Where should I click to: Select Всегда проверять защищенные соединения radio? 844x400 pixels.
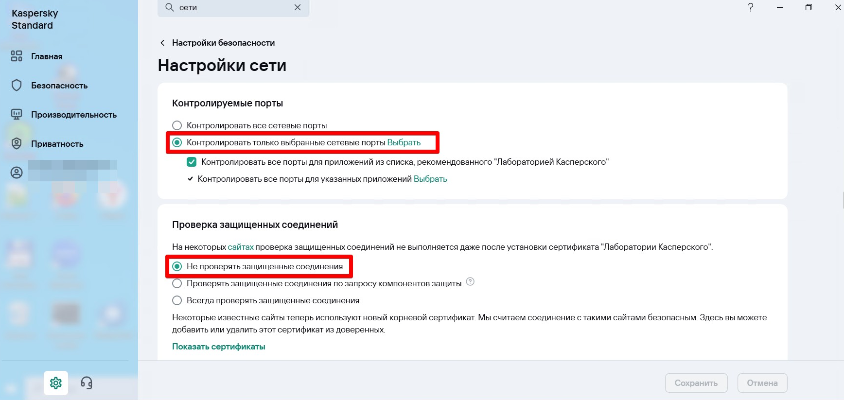(177, 300)
